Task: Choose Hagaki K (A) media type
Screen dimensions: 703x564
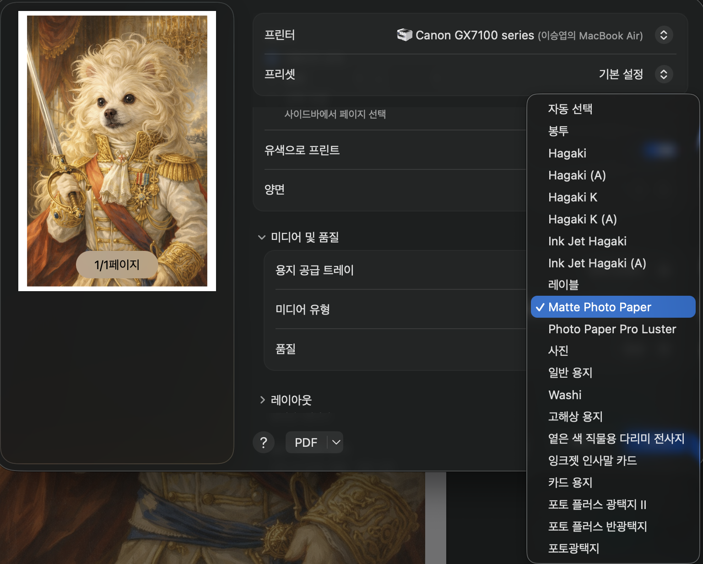Action: (613, 219)
